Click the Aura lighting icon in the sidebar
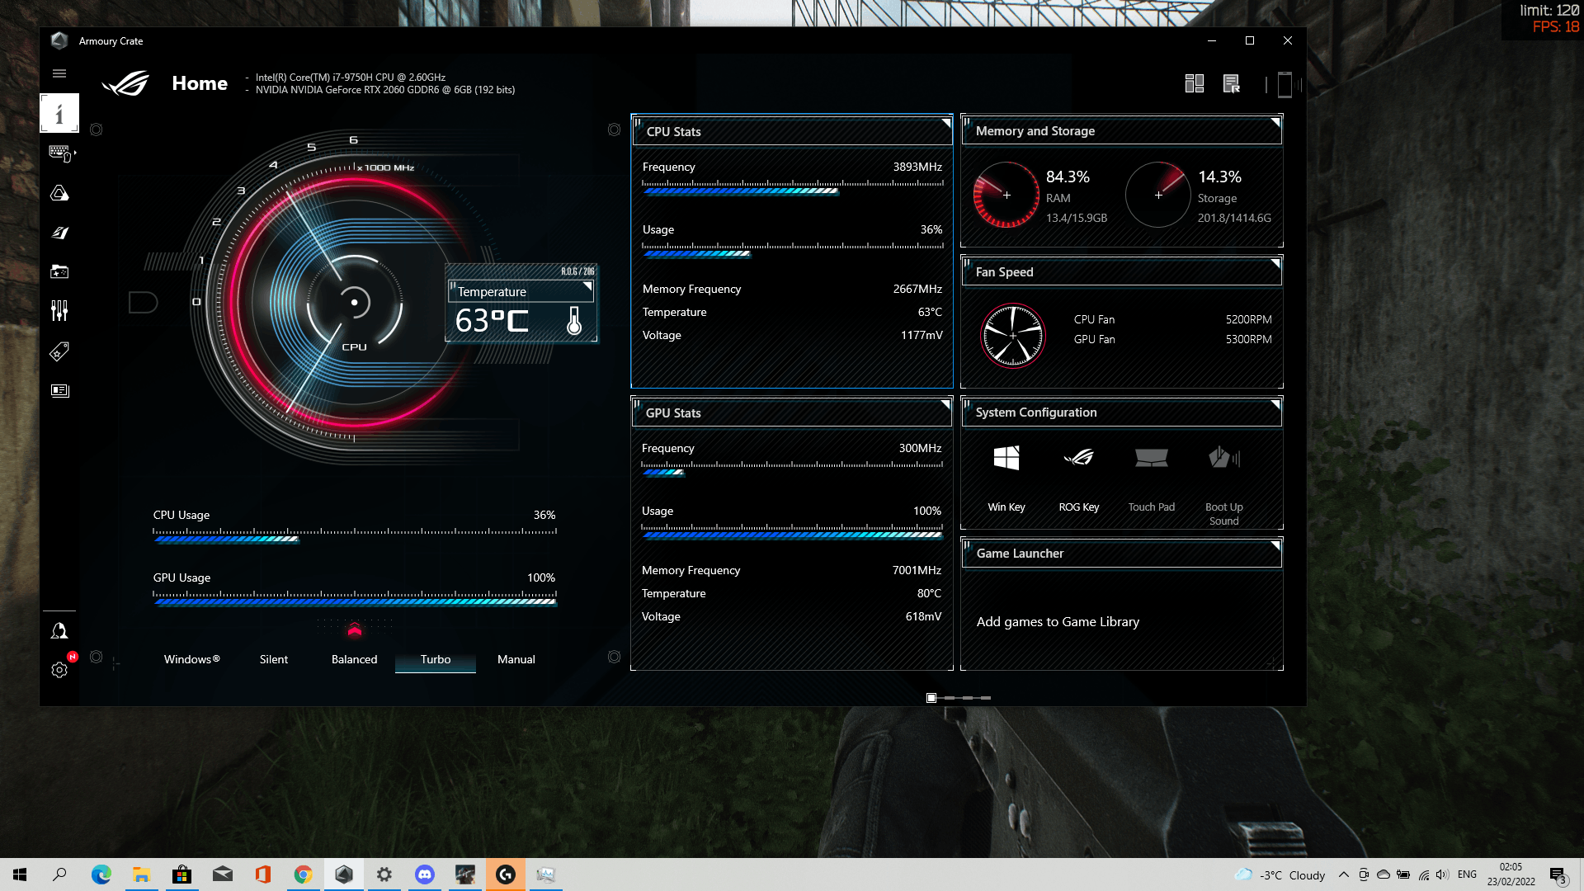 59,192
